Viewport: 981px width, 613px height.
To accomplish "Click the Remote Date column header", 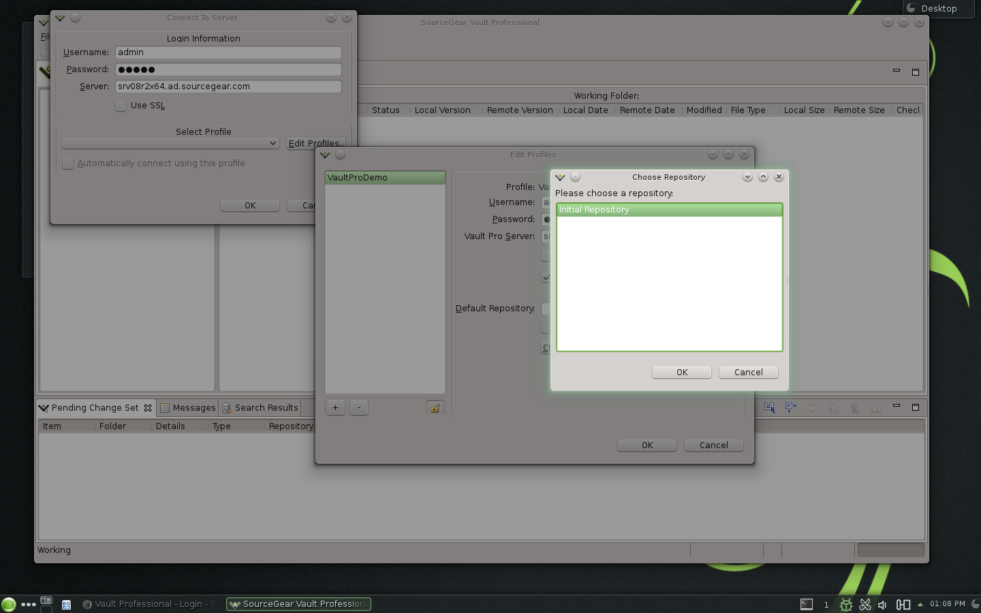I will point(647,110).
